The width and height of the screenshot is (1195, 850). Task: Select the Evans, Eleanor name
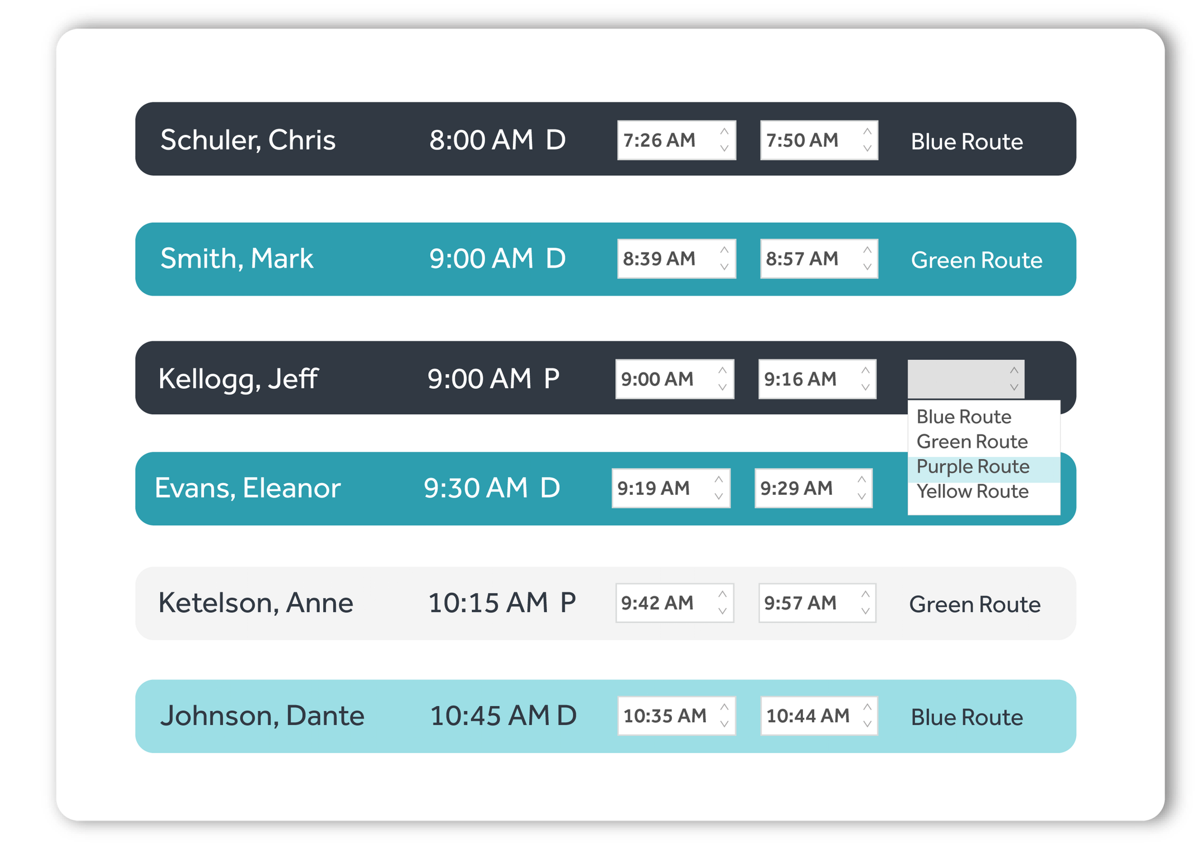click(247, 488)
